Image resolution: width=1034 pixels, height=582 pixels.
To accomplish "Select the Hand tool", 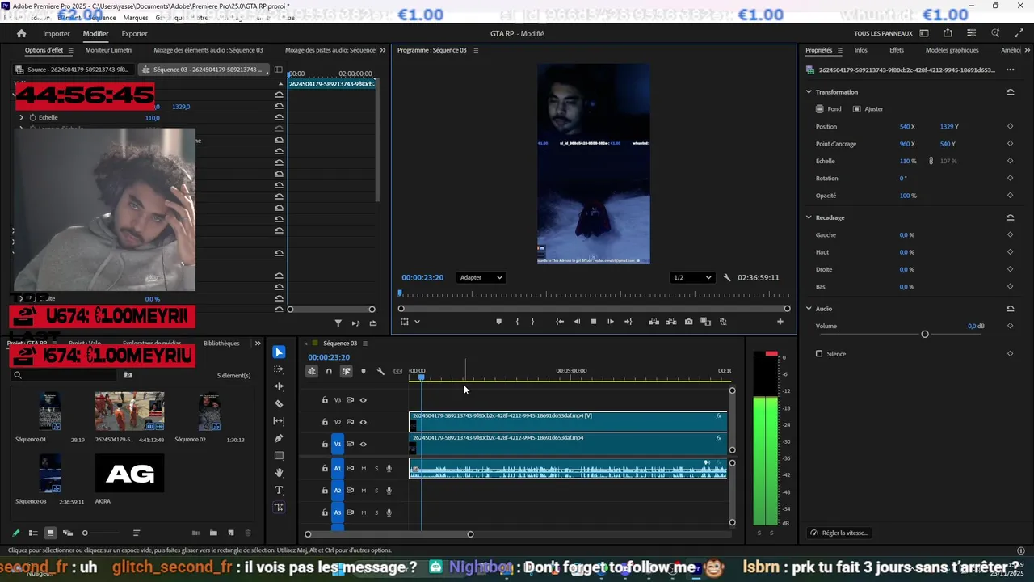I will coord(279,473).
